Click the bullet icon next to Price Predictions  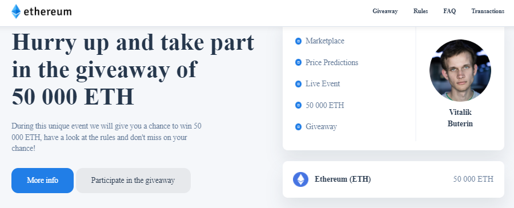tap(298, 62)
